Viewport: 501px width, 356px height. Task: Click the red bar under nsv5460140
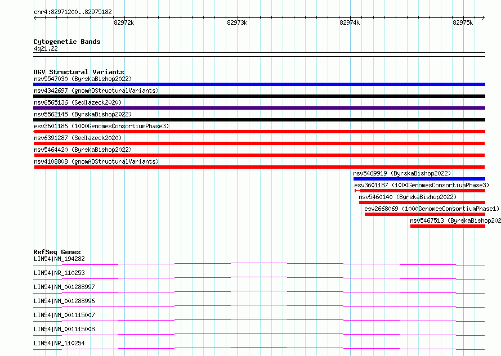422,202
